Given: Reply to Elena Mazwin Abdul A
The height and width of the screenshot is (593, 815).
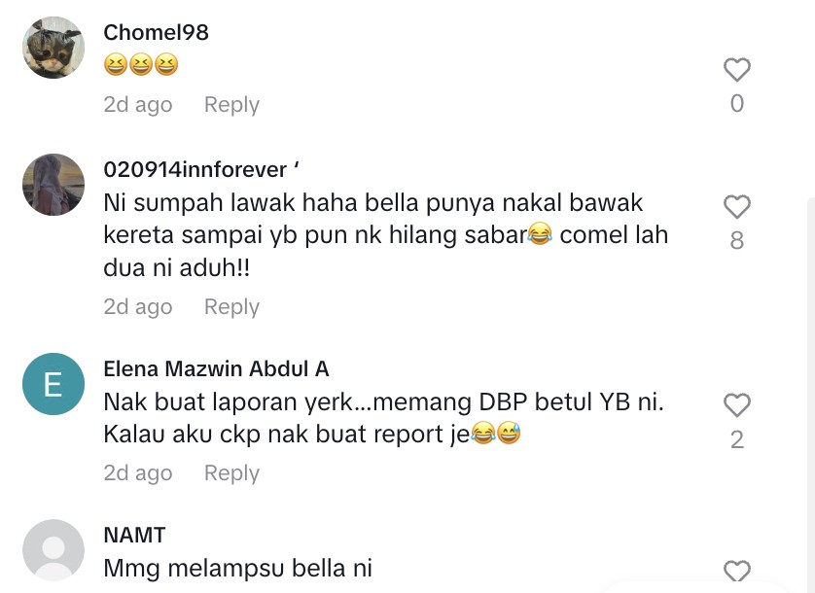Looking at the screenshot, I should click(231, 473).
